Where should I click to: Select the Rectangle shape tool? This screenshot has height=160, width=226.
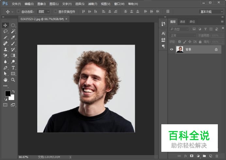point(13,74)
